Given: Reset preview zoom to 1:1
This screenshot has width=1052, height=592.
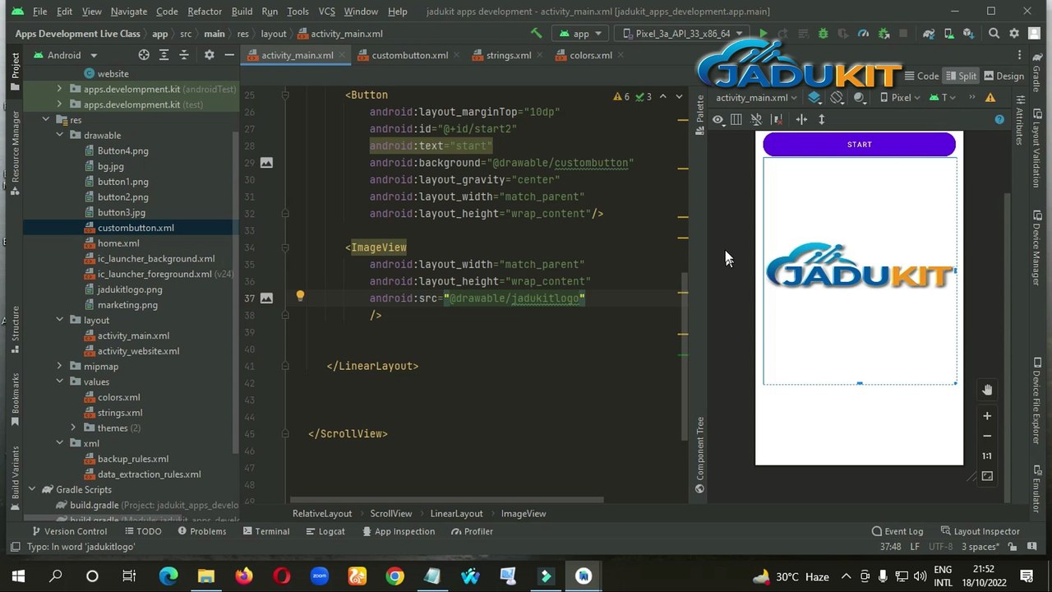Looking at the screenshot, I should point(987,456).
